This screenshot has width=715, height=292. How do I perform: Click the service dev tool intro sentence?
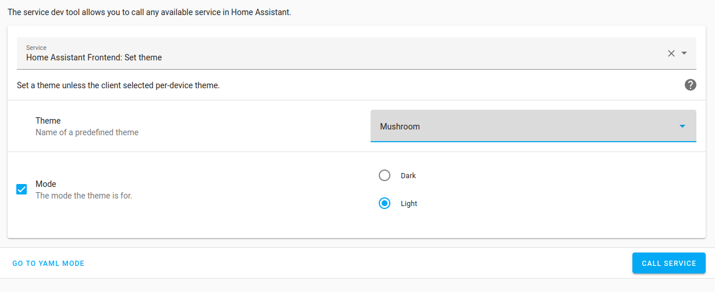click(x=150, y=12)
